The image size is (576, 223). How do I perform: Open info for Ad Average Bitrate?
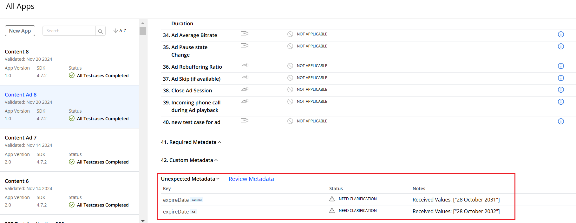coord(561,34)
